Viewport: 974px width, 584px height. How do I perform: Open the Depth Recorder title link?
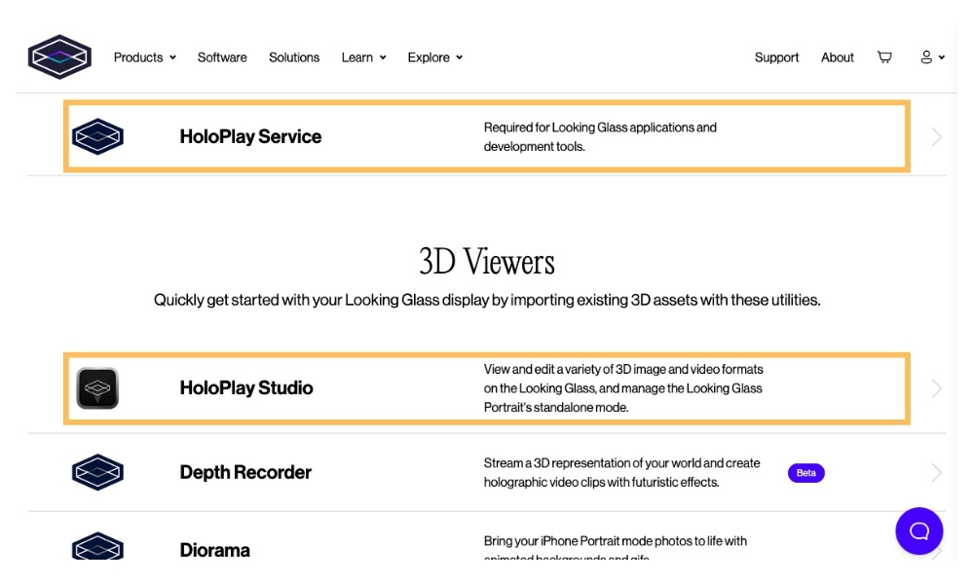[x=245, y=472]
